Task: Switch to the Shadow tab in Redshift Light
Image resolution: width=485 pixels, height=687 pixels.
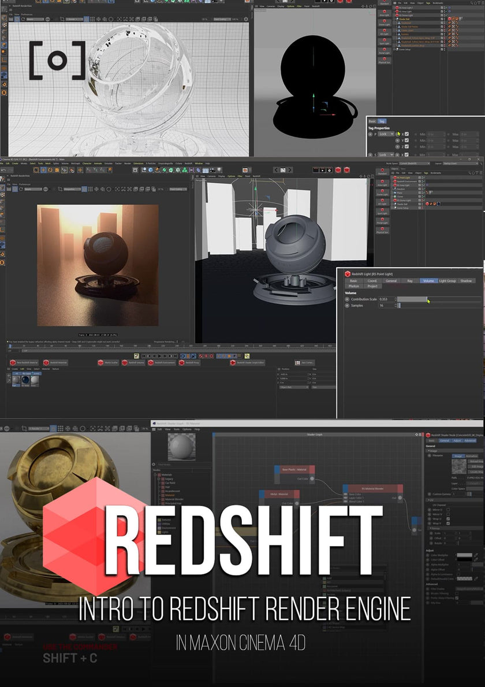Action: point(466,281)
